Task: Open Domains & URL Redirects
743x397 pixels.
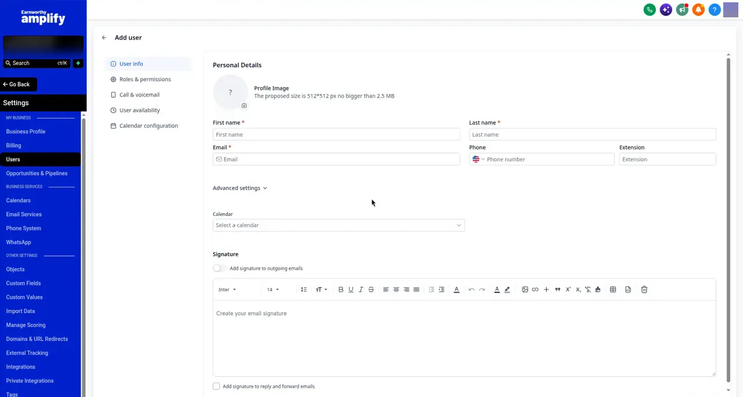Action: (37, 339)
